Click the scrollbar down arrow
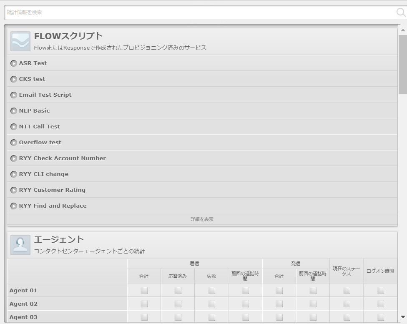 403,317
